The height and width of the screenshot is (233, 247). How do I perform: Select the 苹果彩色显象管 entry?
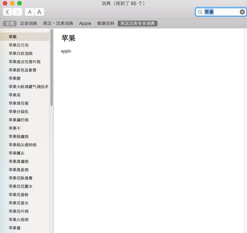(25, 70)
